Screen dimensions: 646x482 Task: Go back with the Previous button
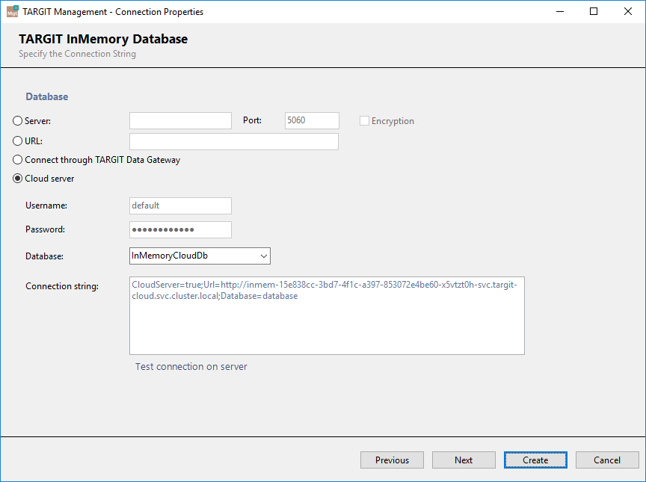coord(392,460)
